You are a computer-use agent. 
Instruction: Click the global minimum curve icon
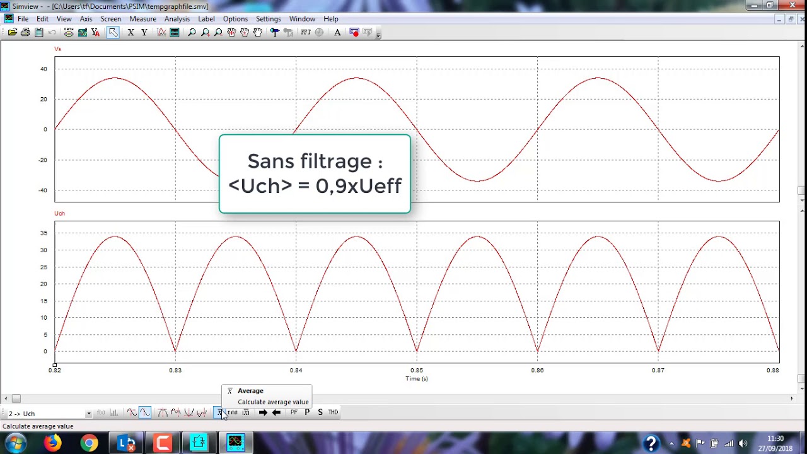click(x=189, y=412)
